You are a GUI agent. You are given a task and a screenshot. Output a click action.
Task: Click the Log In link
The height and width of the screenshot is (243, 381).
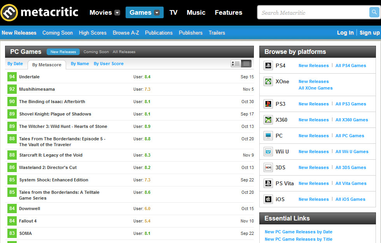(345, 33)
